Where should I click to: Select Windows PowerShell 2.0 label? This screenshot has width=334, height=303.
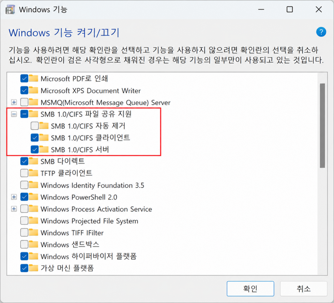(x=79, y=197)
